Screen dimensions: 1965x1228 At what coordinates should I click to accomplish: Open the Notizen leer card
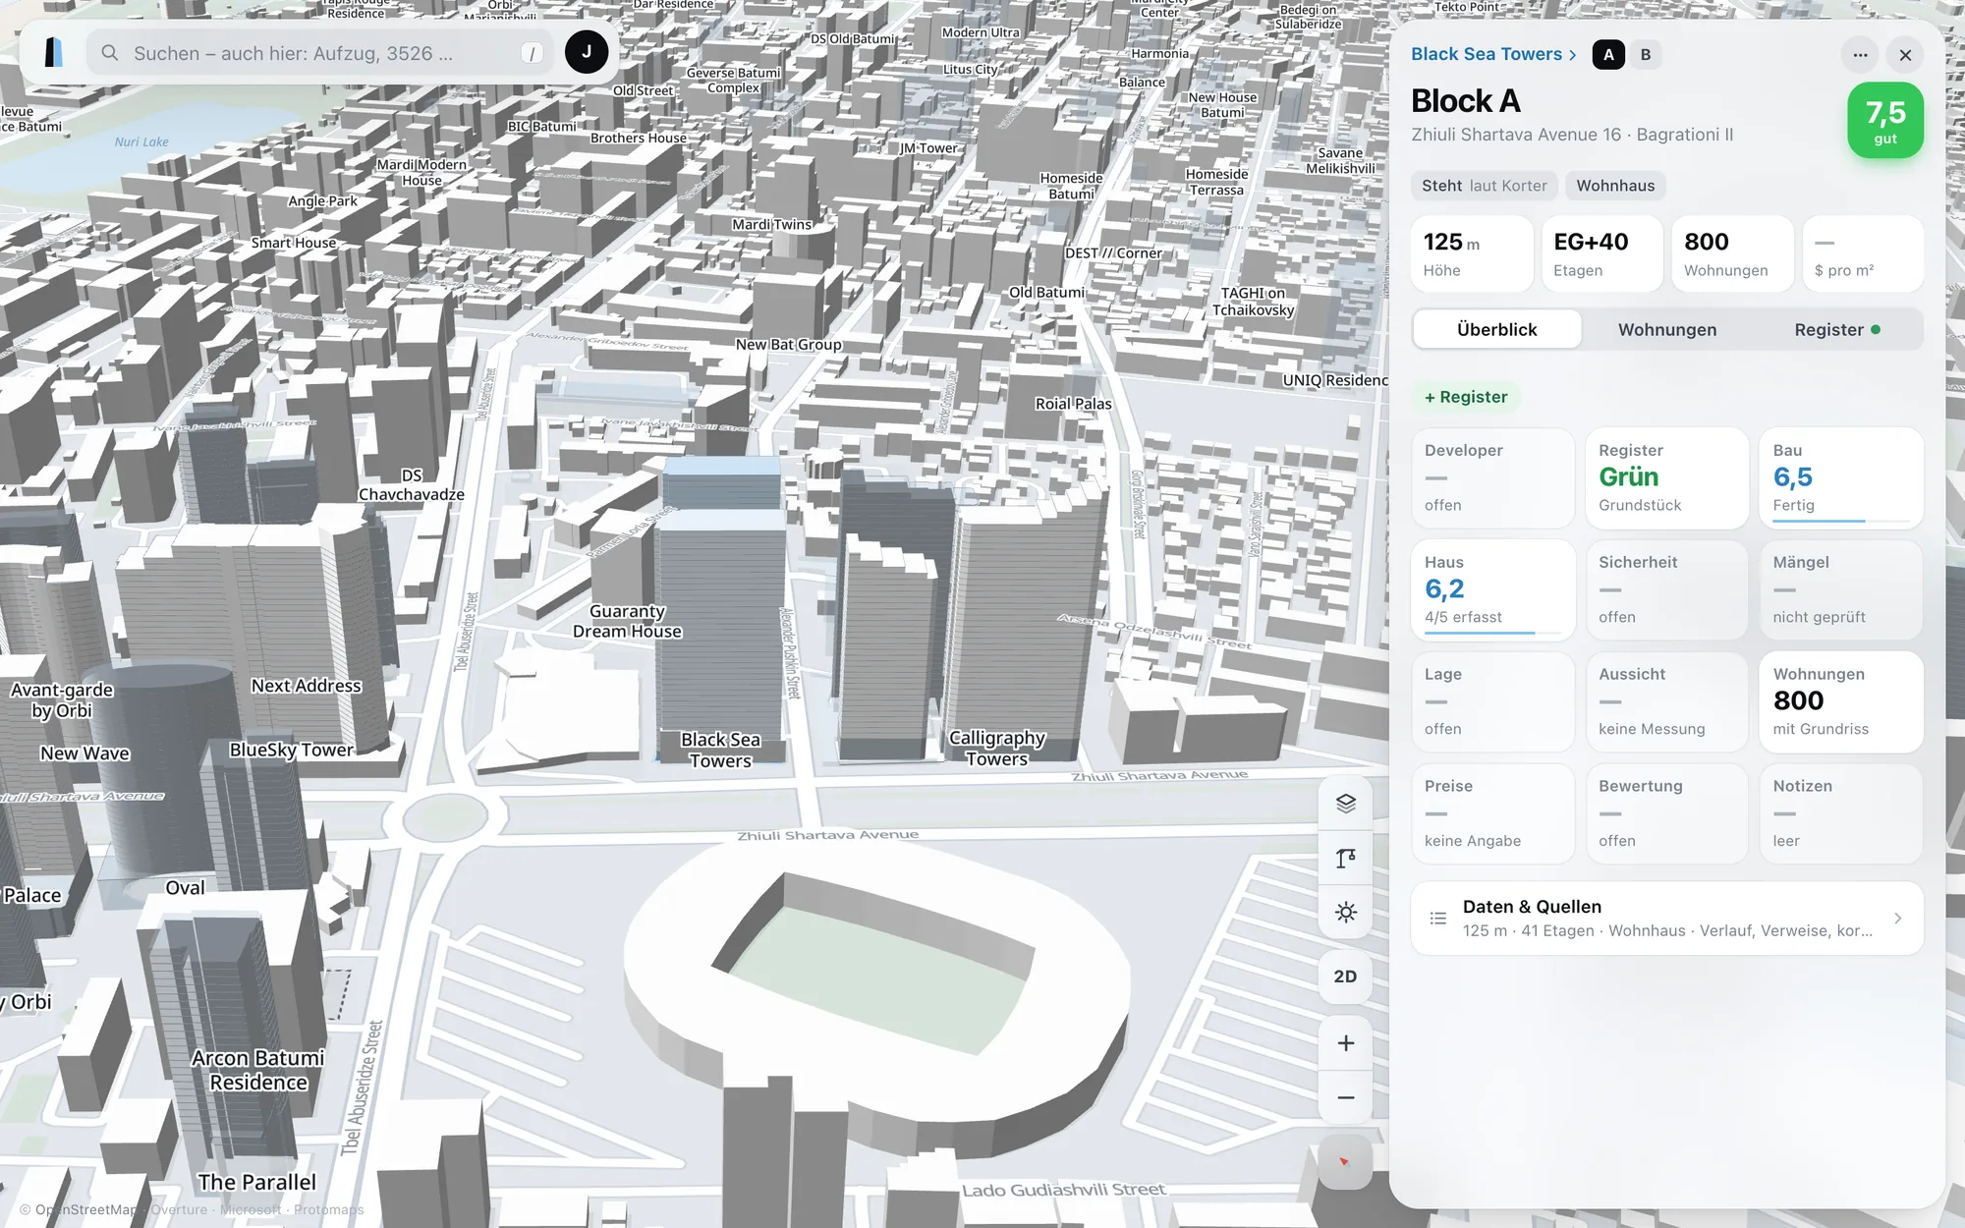tap(1840, 813)
